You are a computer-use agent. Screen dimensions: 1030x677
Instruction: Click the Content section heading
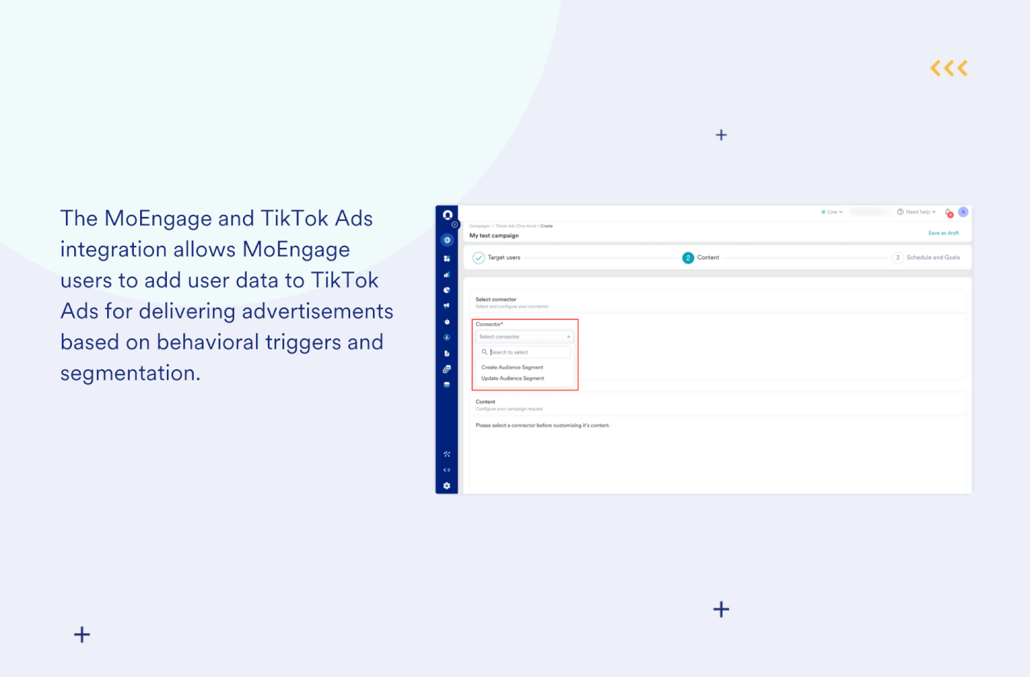(x=485, y=402)
